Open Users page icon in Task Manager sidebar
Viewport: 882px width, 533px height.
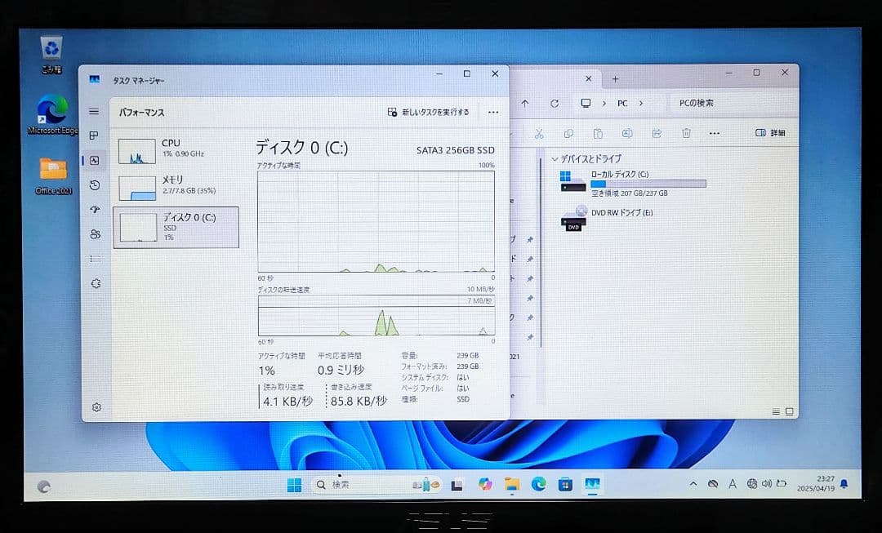95,234
